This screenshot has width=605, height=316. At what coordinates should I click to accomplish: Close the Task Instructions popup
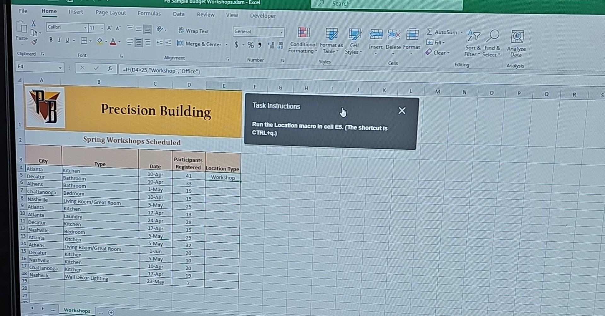click(x=402, y=111)
